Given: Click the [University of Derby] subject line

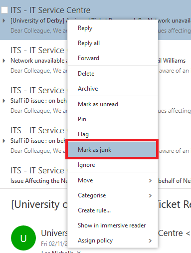Looking at the screenshot, I should point(39,21).
